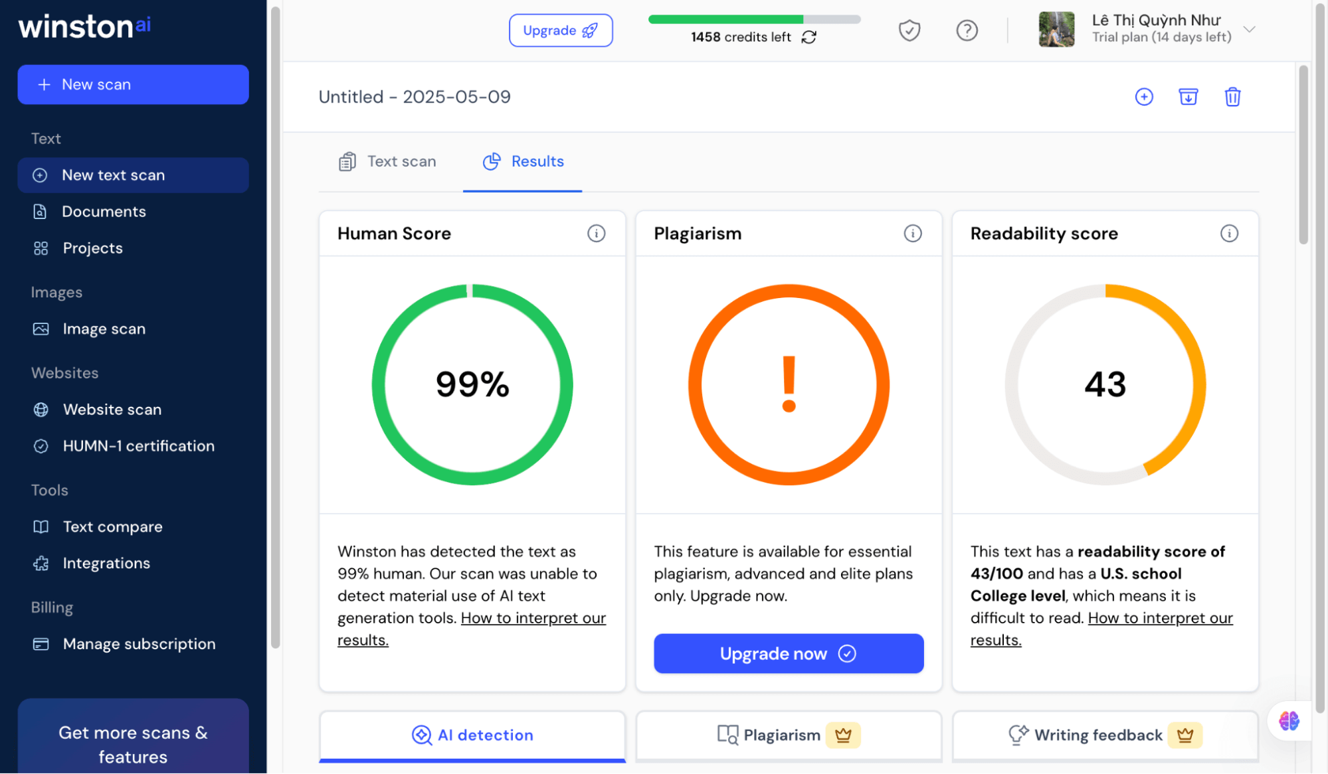
Task: Click the Results pie chart icon
Action: point(492,161)
